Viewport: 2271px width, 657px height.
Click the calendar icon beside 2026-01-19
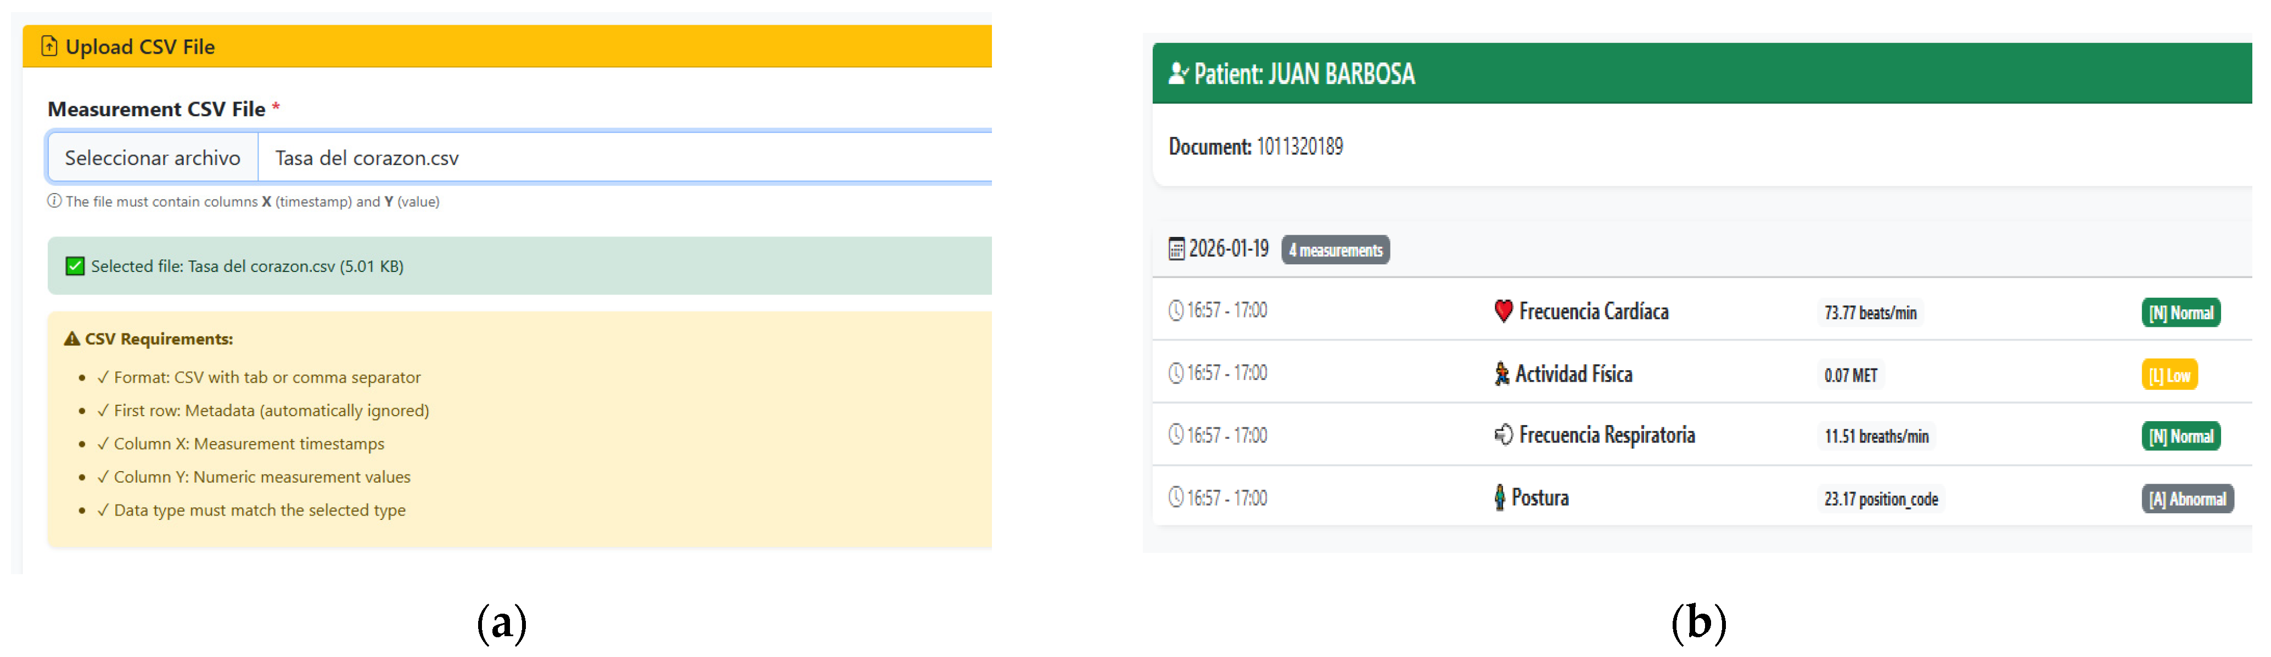click(x=1176, y=249)
